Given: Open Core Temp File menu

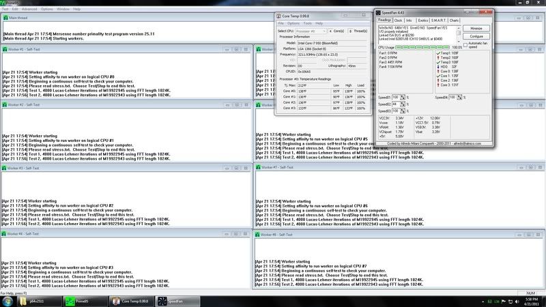Looking at the screenshot, I should click(x=281, y=23).
